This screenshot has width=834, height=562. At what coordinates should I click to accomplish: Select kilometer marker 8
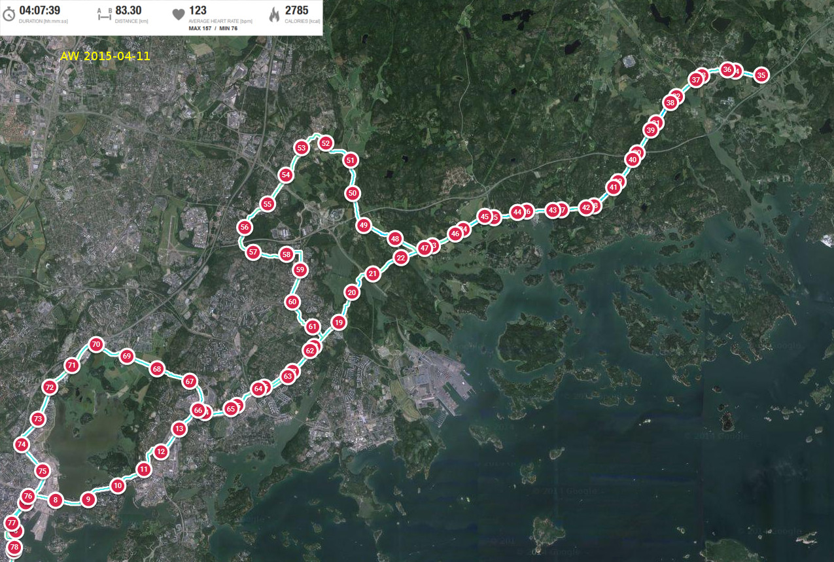(55, 501)
